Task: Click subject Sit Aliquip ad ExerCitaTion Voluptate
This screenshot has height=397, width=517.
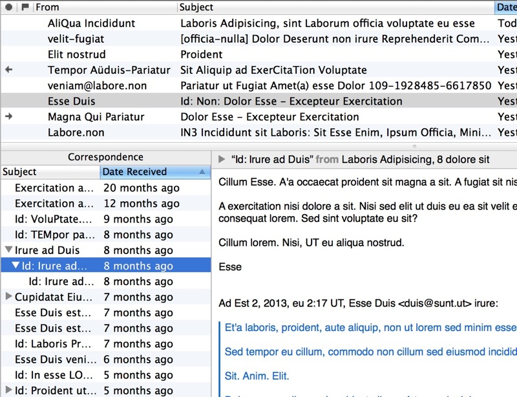Action: (x=273, y=70)
